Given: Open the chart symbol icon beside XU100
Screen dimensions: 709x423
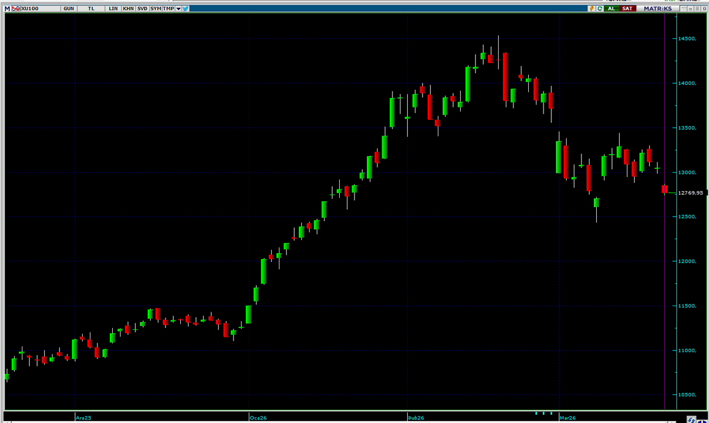Looking at the screenshot, I should tap(16, 9).
